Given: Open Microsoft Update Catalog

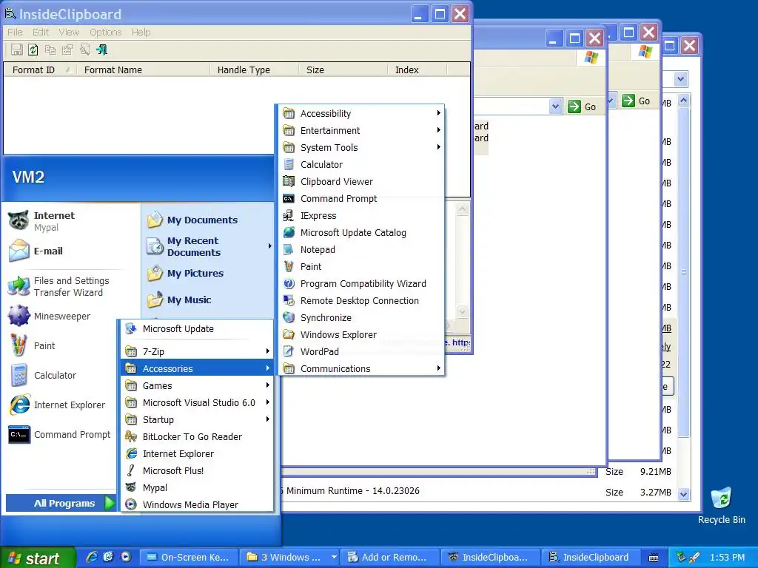Looking at the screenshot, I should 361,233.
